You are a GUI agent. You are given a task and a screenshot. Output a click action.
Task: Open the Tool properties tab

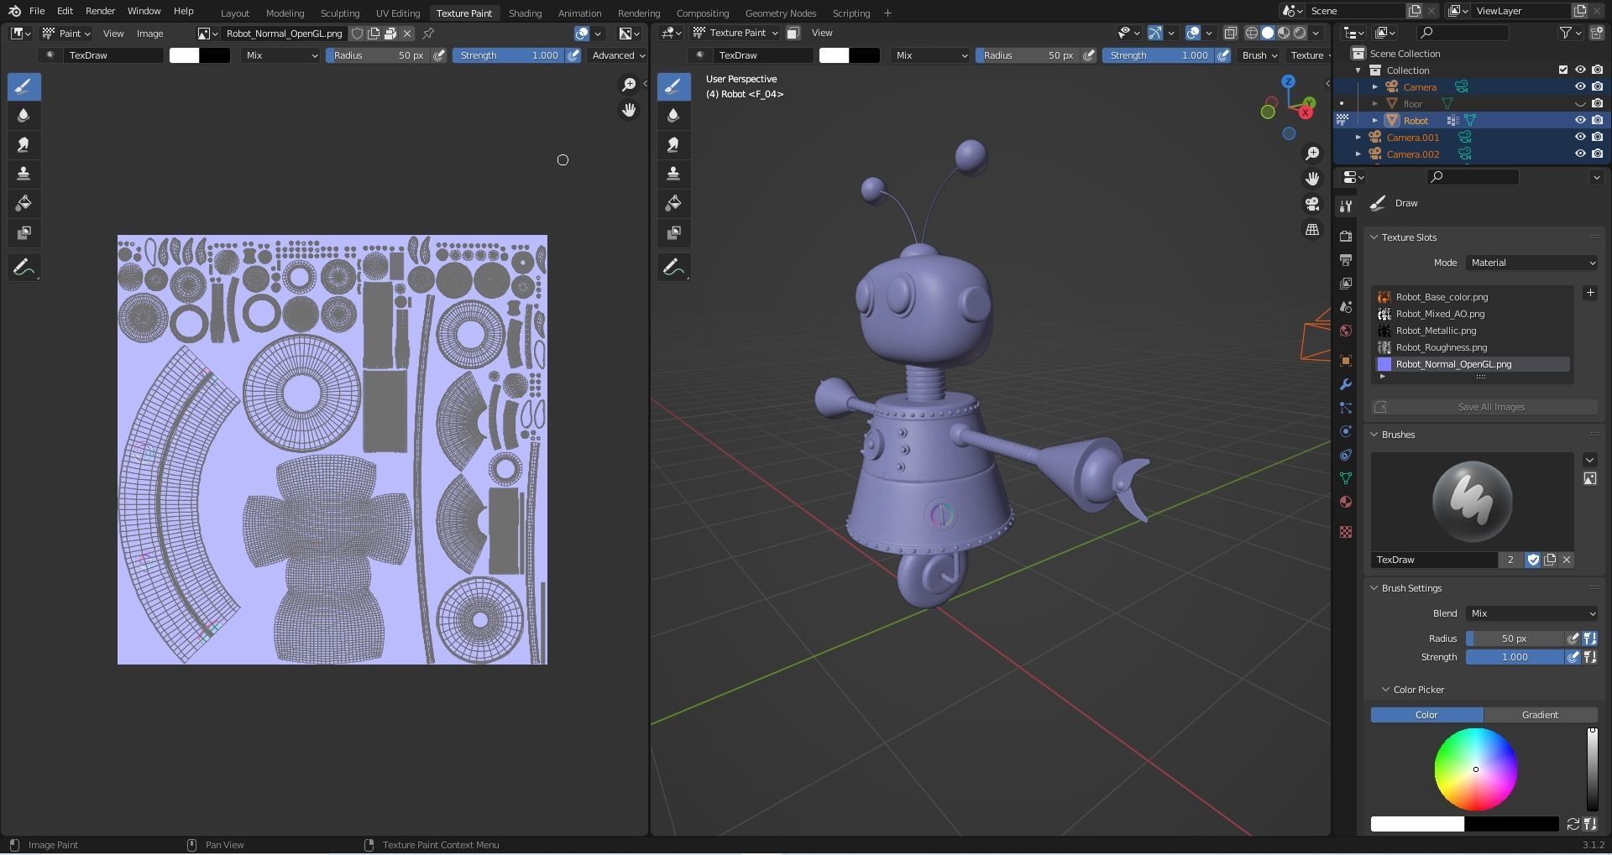click(x=1346, y=206)
